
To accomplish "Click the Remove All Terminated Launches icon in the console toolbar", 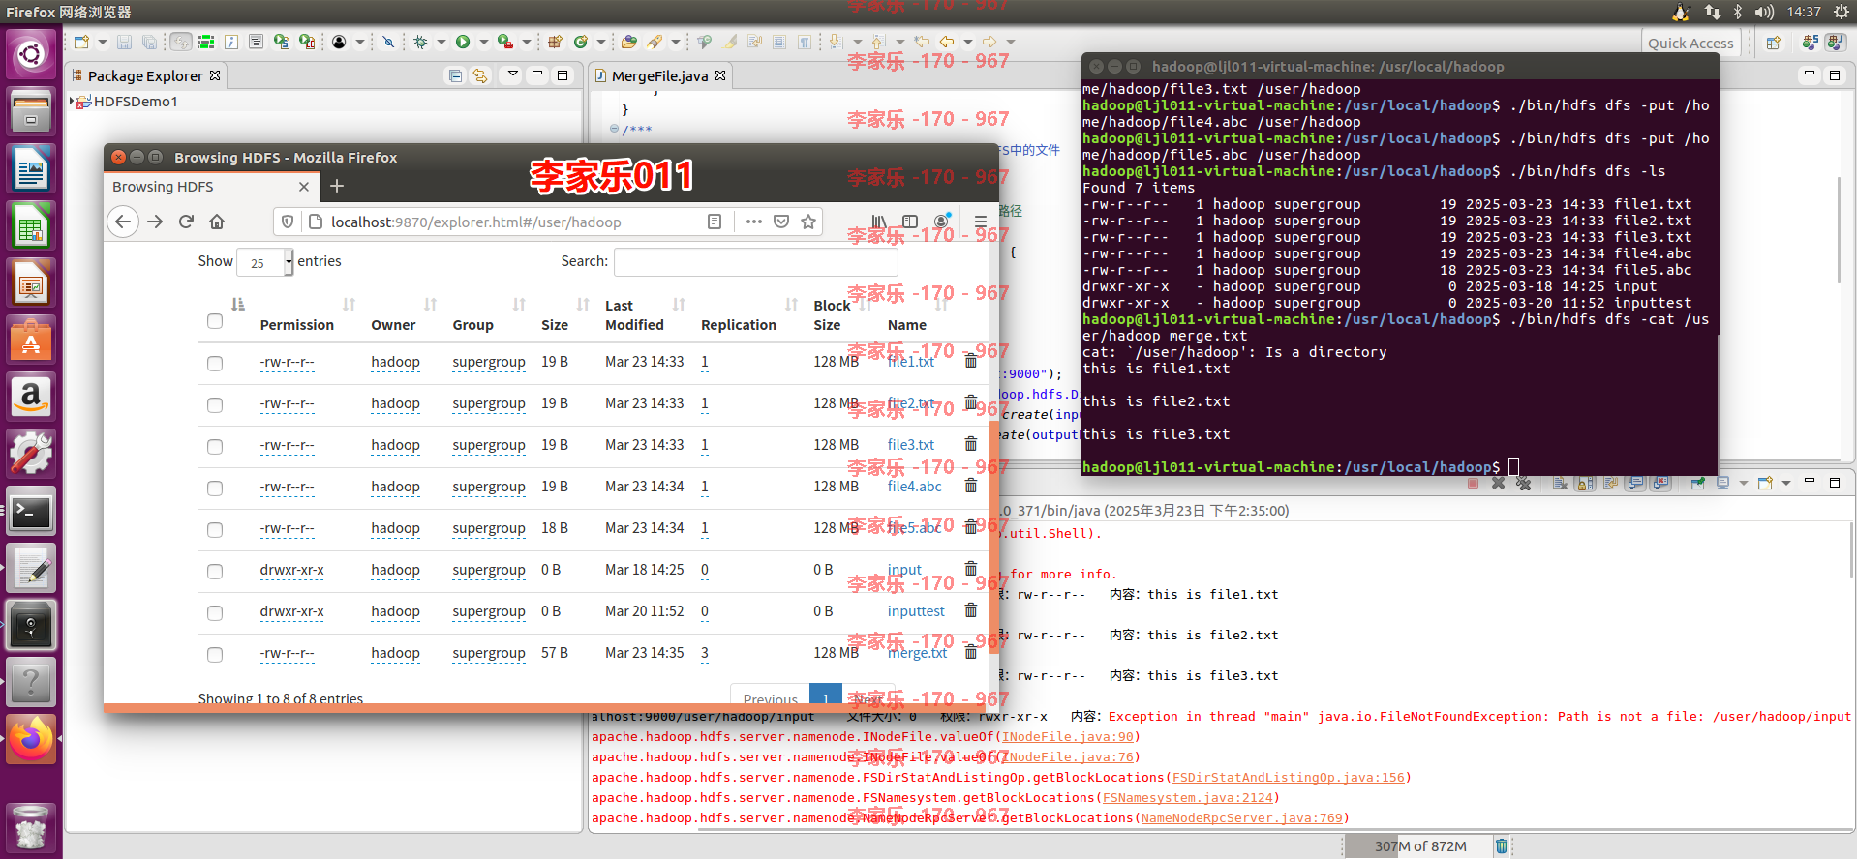I will pyautogui.click(x=1523, y=483).
